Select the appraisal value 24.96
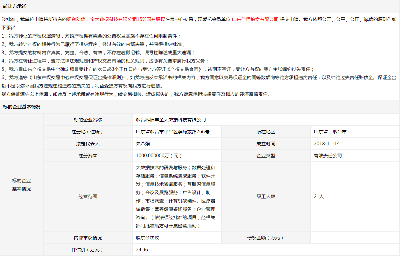Screen dimensions: 400x256 point(142,250)
